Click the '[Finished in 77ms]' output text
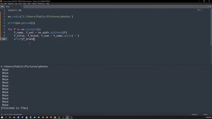The image size is (212, 119). (15, 108)
